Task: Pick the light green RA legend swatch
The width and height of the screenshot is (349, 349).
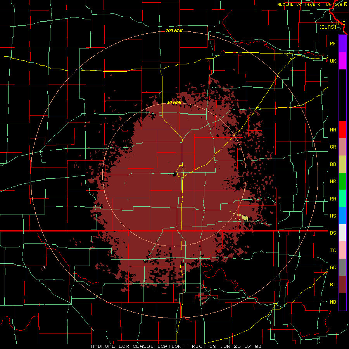Action: [x=342, y=199]
